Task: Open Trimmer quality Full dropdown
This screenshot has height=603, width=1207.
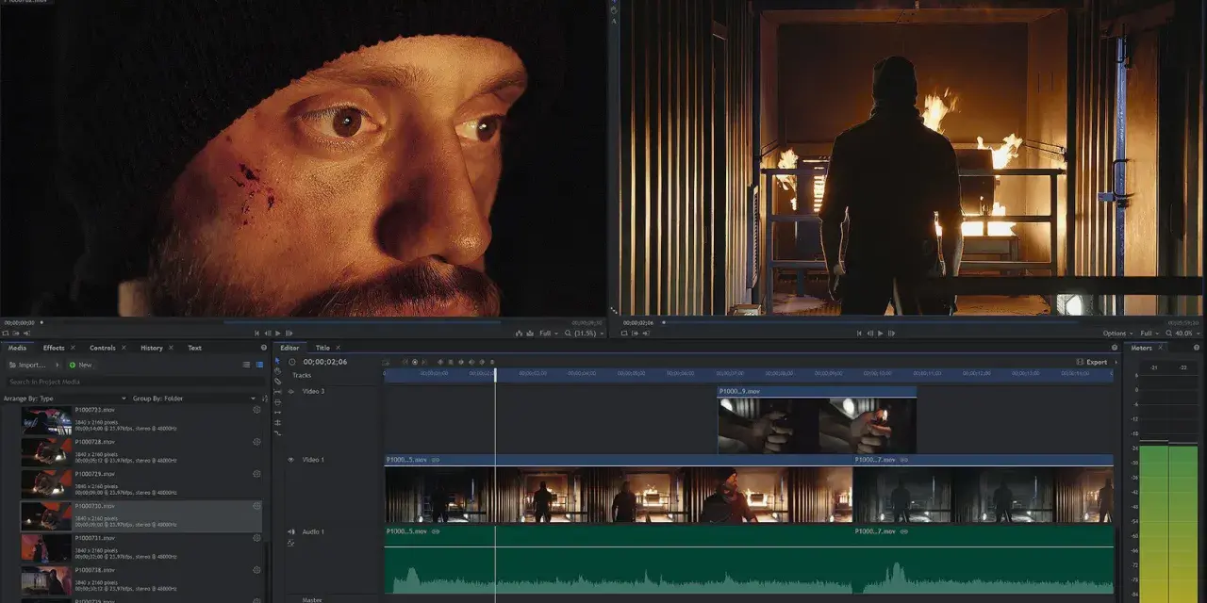Action: tap(548, 334)
